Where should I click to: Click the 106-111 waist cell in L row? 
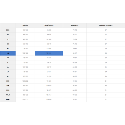tap(49, 62)
